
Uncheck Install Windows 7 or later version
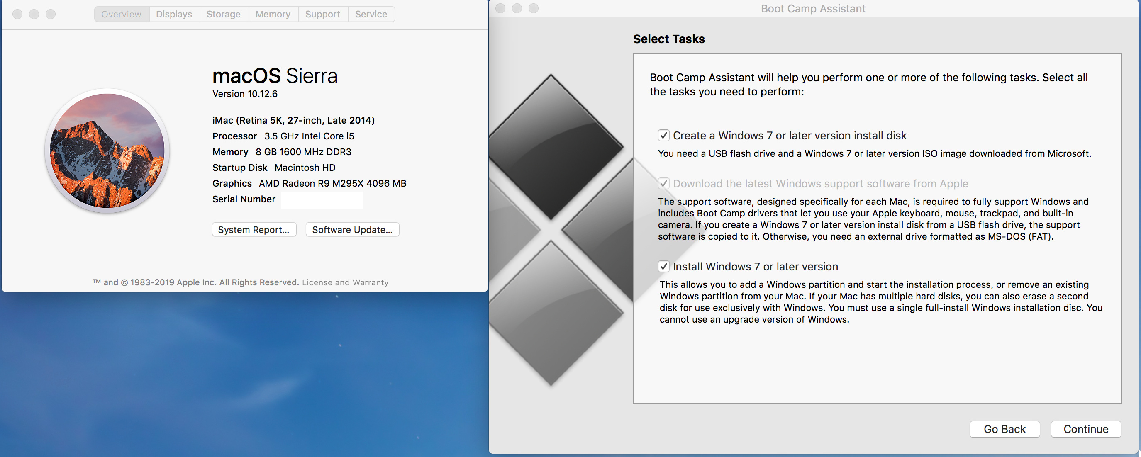[x=663, y=267]
